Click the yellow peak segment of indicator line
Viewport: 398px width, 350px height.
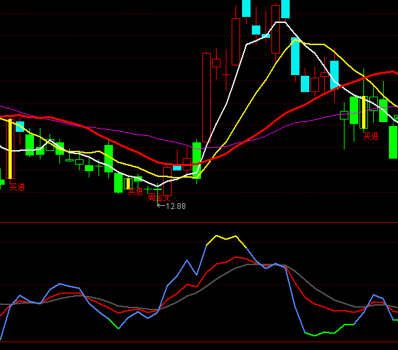[x=225, y=238]
